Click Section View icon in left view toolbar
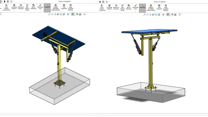This screenshot has width=208, height=117. 58,14
